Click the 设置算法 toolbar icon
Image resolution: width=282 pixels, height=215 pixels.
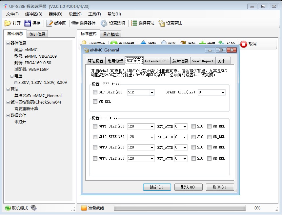coord(162,23)
